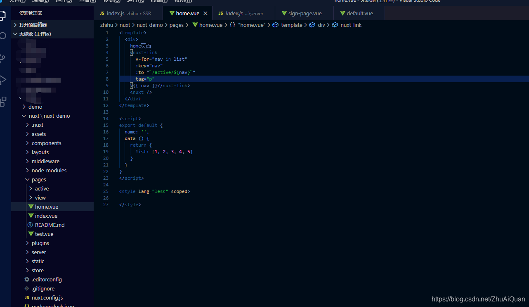Viewport: 529px width, 307px height.
Task: Open test.vue in the file tree
Action: (x=52, y=234)
